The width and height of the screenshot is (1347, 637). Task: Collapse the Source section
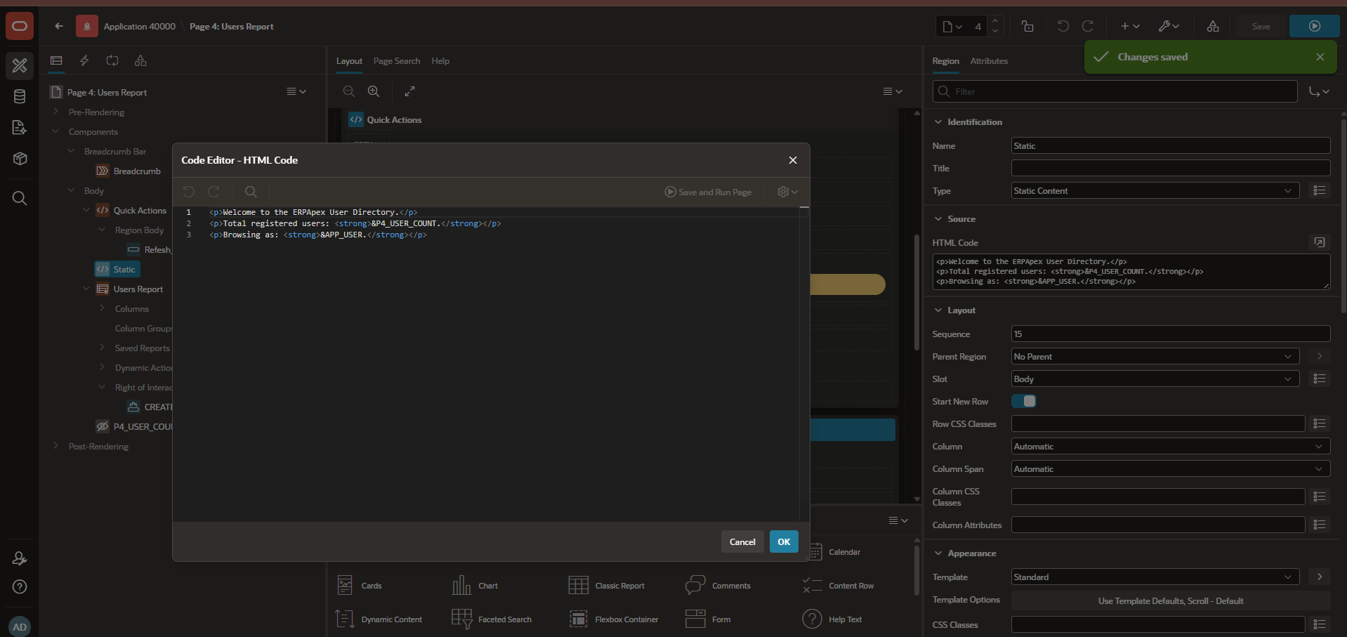coord(938,219)
